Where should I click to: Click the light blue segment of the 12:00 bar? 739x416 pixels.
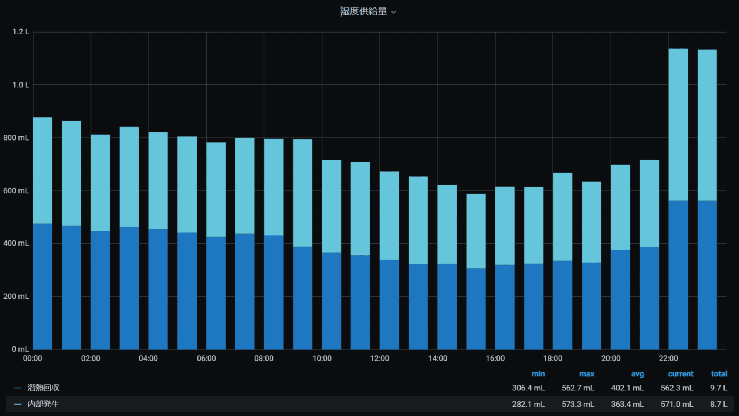point(389,215)
